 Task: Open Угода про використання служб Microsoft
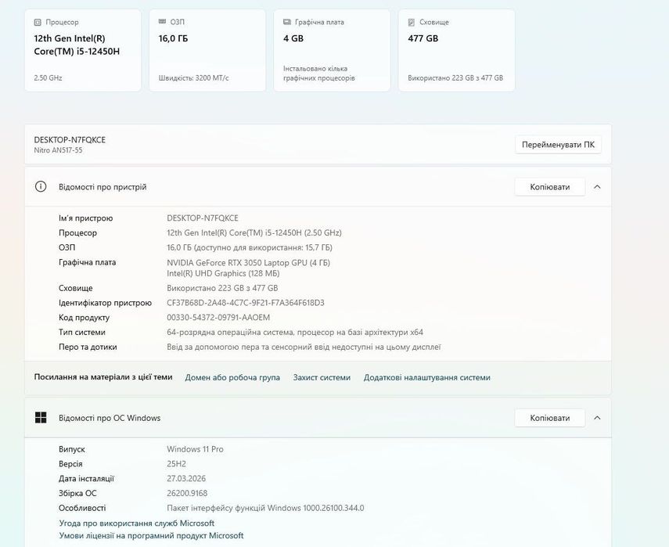click(x=136, y=523)
